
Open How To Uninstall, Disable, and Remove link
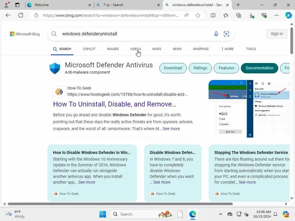pos(115,104)
